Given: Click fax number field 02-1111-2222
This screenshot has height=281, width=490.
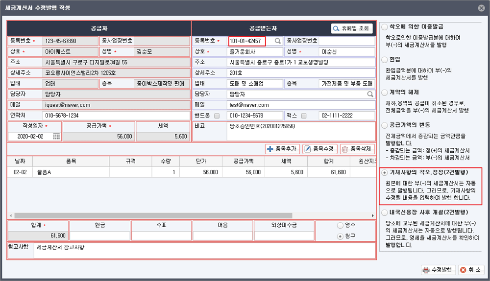Looking at the screenshot, I should [x=347, y=116].
